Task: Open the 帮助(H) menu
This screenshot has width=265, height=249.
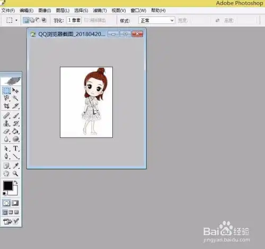Action: point(158,11)
